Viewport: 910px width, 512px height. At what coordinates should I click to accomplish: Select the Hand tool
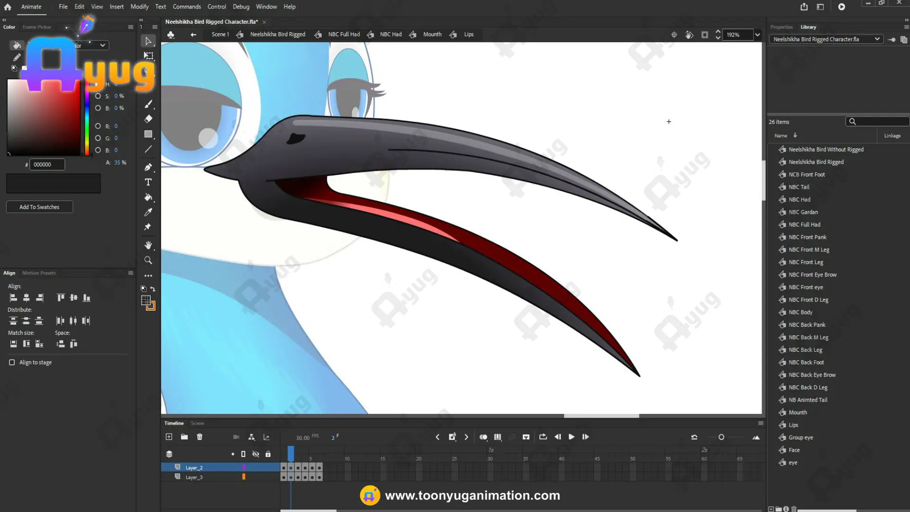(x=148, y=245)
